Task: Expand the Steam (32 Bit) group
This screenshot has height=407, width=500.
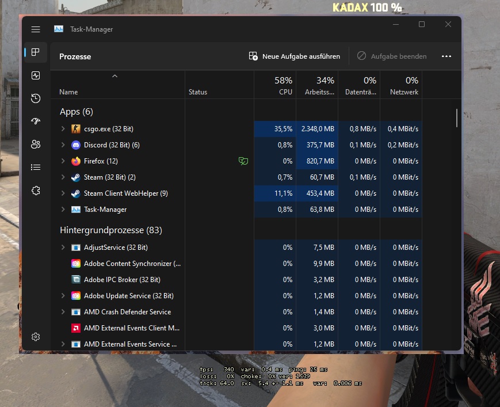Action: point(63,177)
